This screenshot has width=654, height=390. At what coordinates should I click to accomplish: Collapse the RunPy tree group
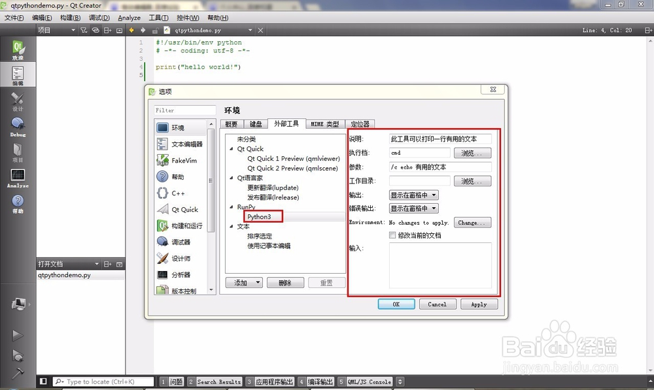coord(232,206)
